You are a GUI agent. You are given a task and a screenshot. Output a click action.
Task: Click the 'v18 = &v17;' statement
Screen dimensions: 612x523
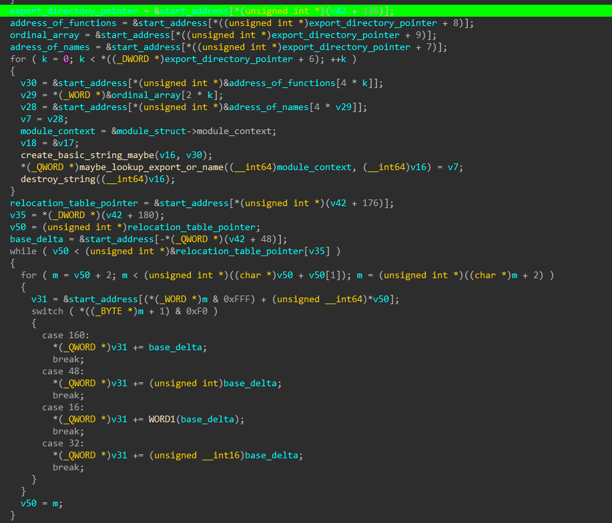coord(45,143)
